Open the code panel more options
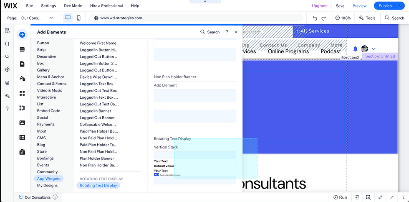This screenshot has width=409, height=202. click(403, 197)
